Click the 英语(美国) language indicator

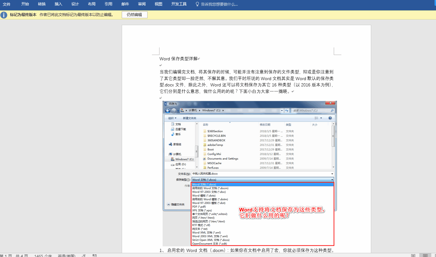click(67, 256)
